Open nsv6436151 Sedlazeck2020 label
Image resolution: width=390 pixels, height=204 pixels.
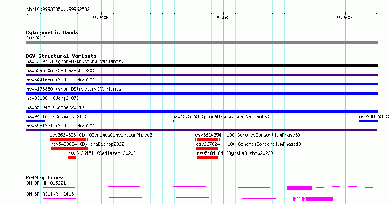pos(102,153)
